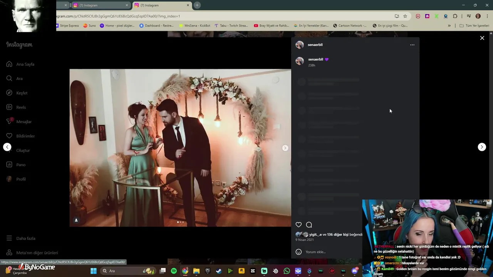Click the 9 Nisan 2021 post date
This screenshot has height=277, width=493.
(304, 240)
